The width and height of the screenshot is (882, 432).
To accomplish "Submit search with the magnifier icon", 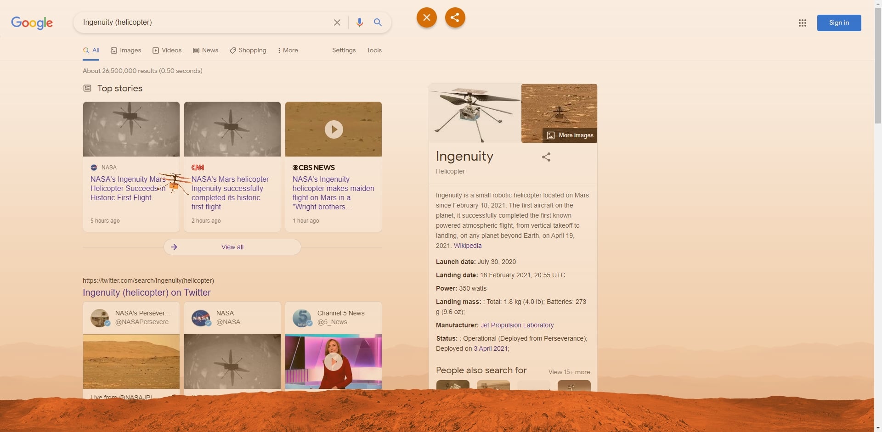I will 378,22.
